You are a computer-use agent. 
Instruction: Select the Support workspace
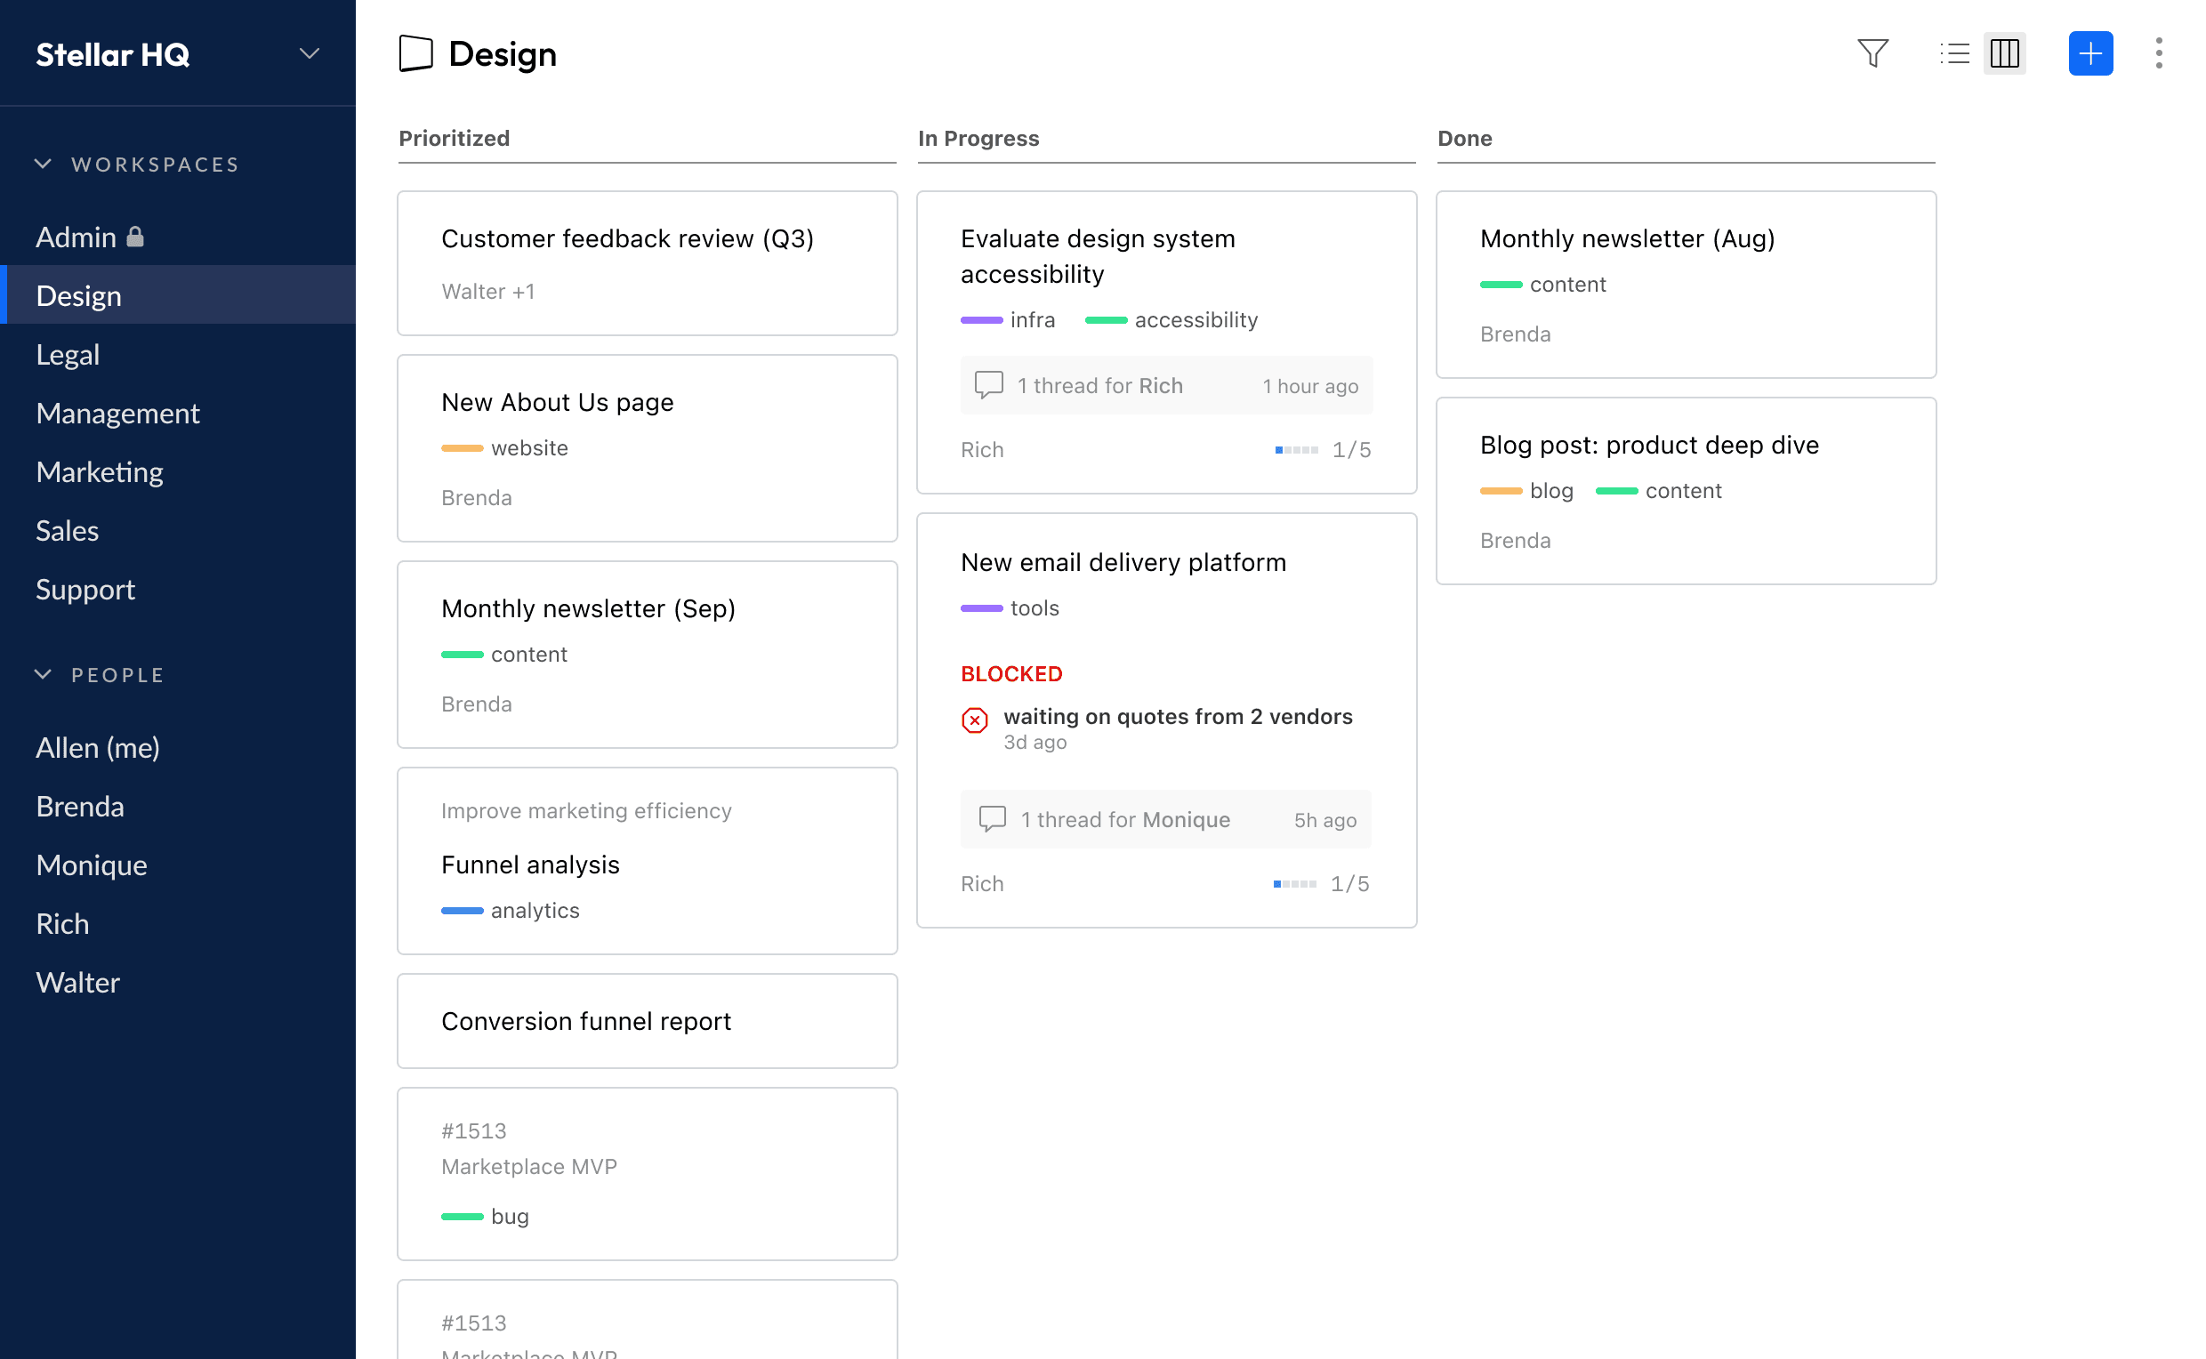85,589
